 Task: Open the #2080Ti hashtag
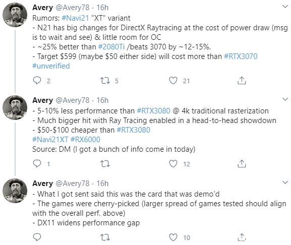point(111,47)
